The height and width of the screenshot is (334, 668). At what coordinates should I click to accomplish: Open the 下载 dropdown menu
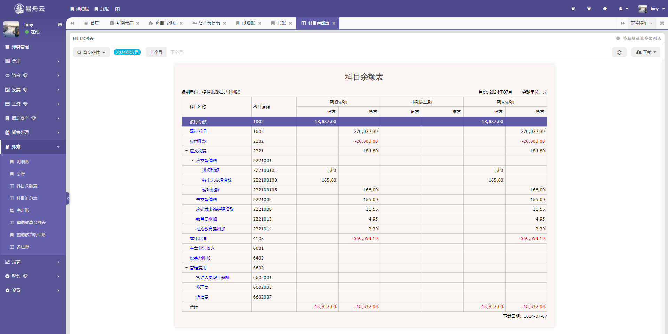tap(645, 53)
